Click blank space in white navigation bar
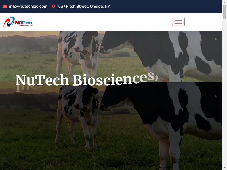This screenshot has height=170, width=227. pyautogui.click(x=101, y=22)
